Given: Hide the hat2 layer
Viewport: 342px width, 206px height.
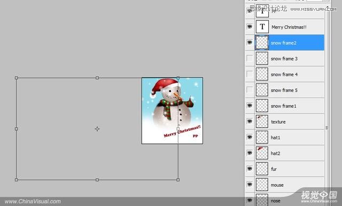Looking at the screenshot, I should coord(250,152).
